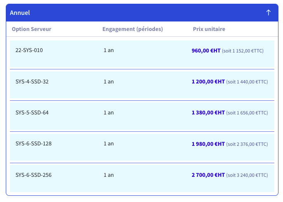Image resolution: width=283 pixels, height=202 pixels.
Task: Click the (soit 1 440,00 €TTC) amount
Action: pyautogui.click(x=247, y=82)
